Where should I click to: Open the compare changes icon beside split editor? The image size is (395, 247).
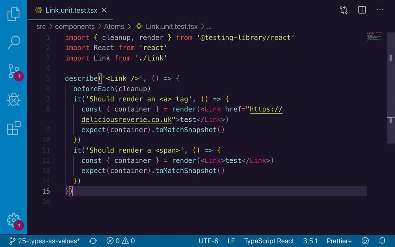pos(344,10)
